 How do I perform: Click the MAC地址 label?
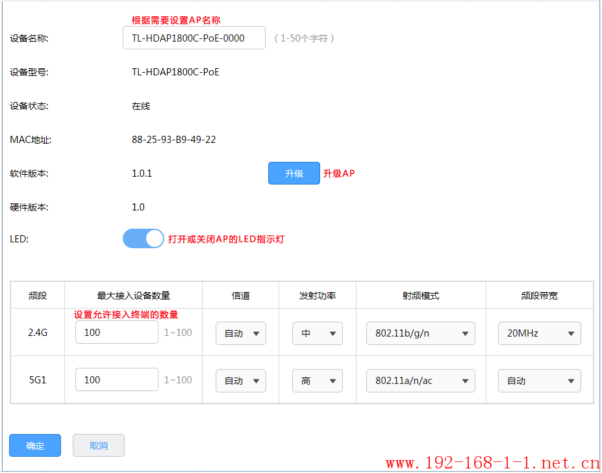coord(31,140)
